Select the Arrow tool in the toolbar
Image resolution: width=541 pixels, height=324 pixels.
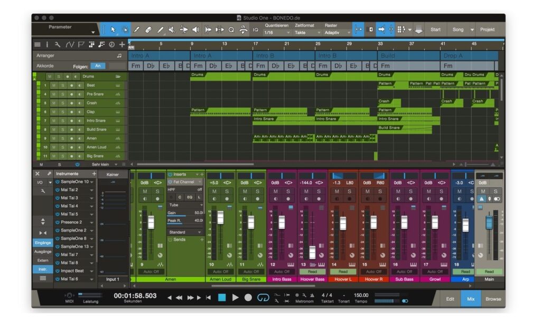pyautogui.click(x=113, y=30)
